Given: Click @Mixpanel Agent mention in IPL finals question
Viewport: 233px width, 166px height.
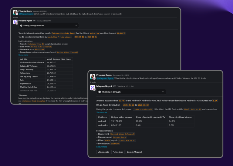Looking at the screenshot, I should click(x=105, y=78).
